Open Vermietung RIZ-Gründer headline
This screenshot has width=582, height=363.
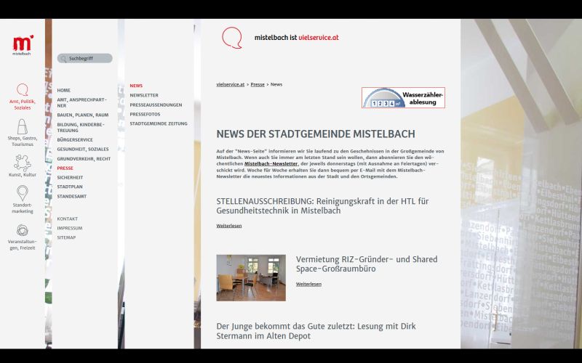click(367, 264)
